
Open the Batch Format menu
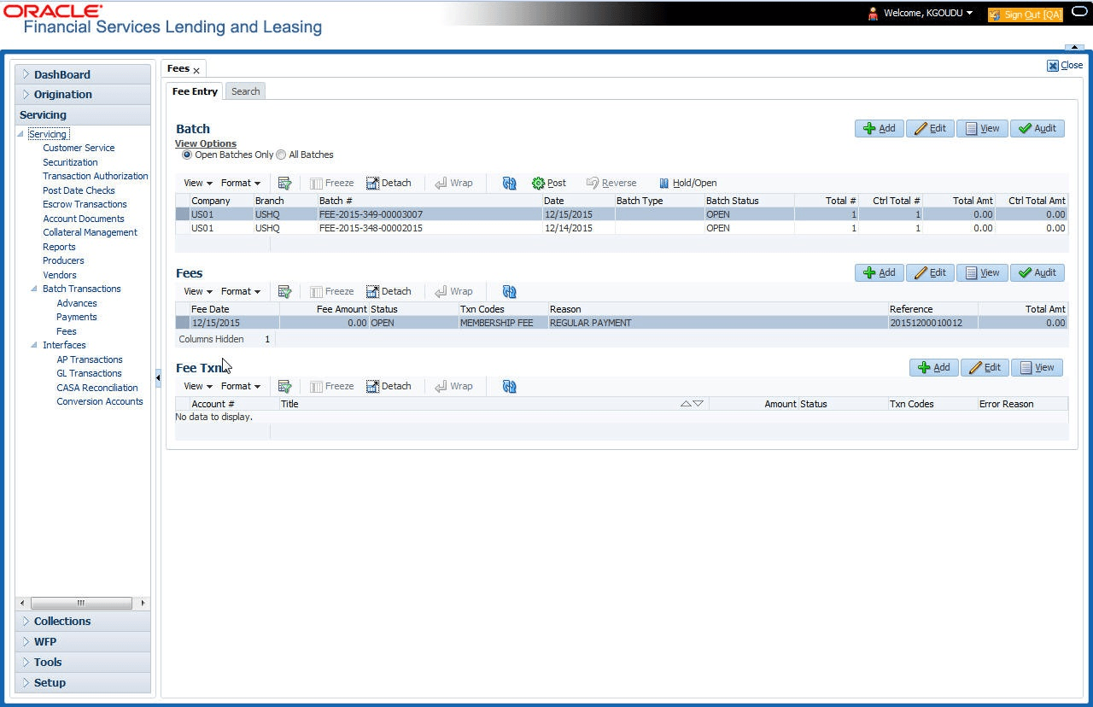(241, 183)
